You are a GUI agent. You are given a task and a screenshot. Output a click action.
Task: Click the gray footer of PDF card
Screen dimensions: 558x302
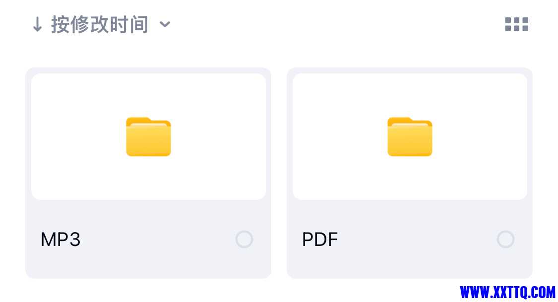point(410,239)
